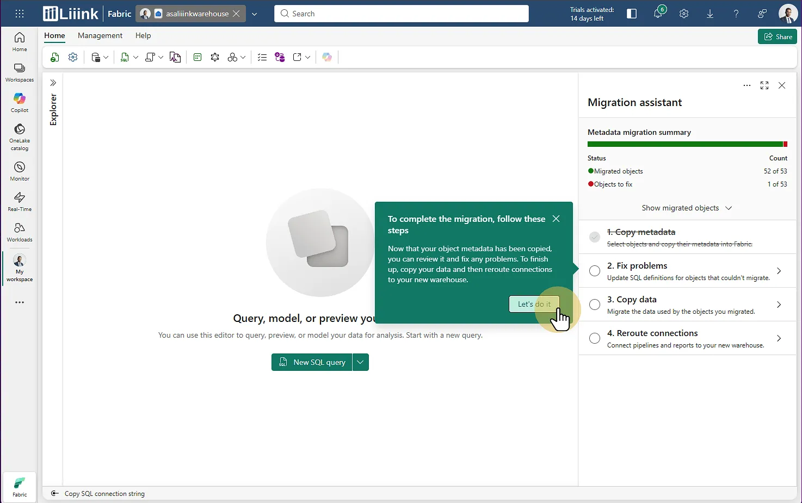Image resolution: width=802 pixels, height=503 pixels.
Task: Open Copilot from the left sidebar
Action: [20, 102]
